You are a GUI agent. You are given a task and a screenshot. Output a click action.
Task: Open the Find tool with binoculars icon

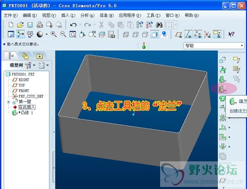(x=159, y=25)
